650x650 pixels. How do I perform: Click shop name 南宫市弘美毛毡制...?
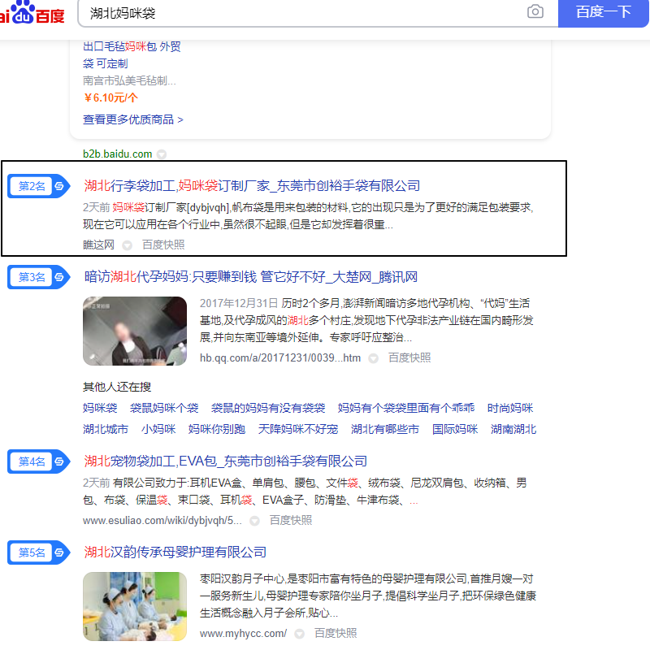point(129,80)
